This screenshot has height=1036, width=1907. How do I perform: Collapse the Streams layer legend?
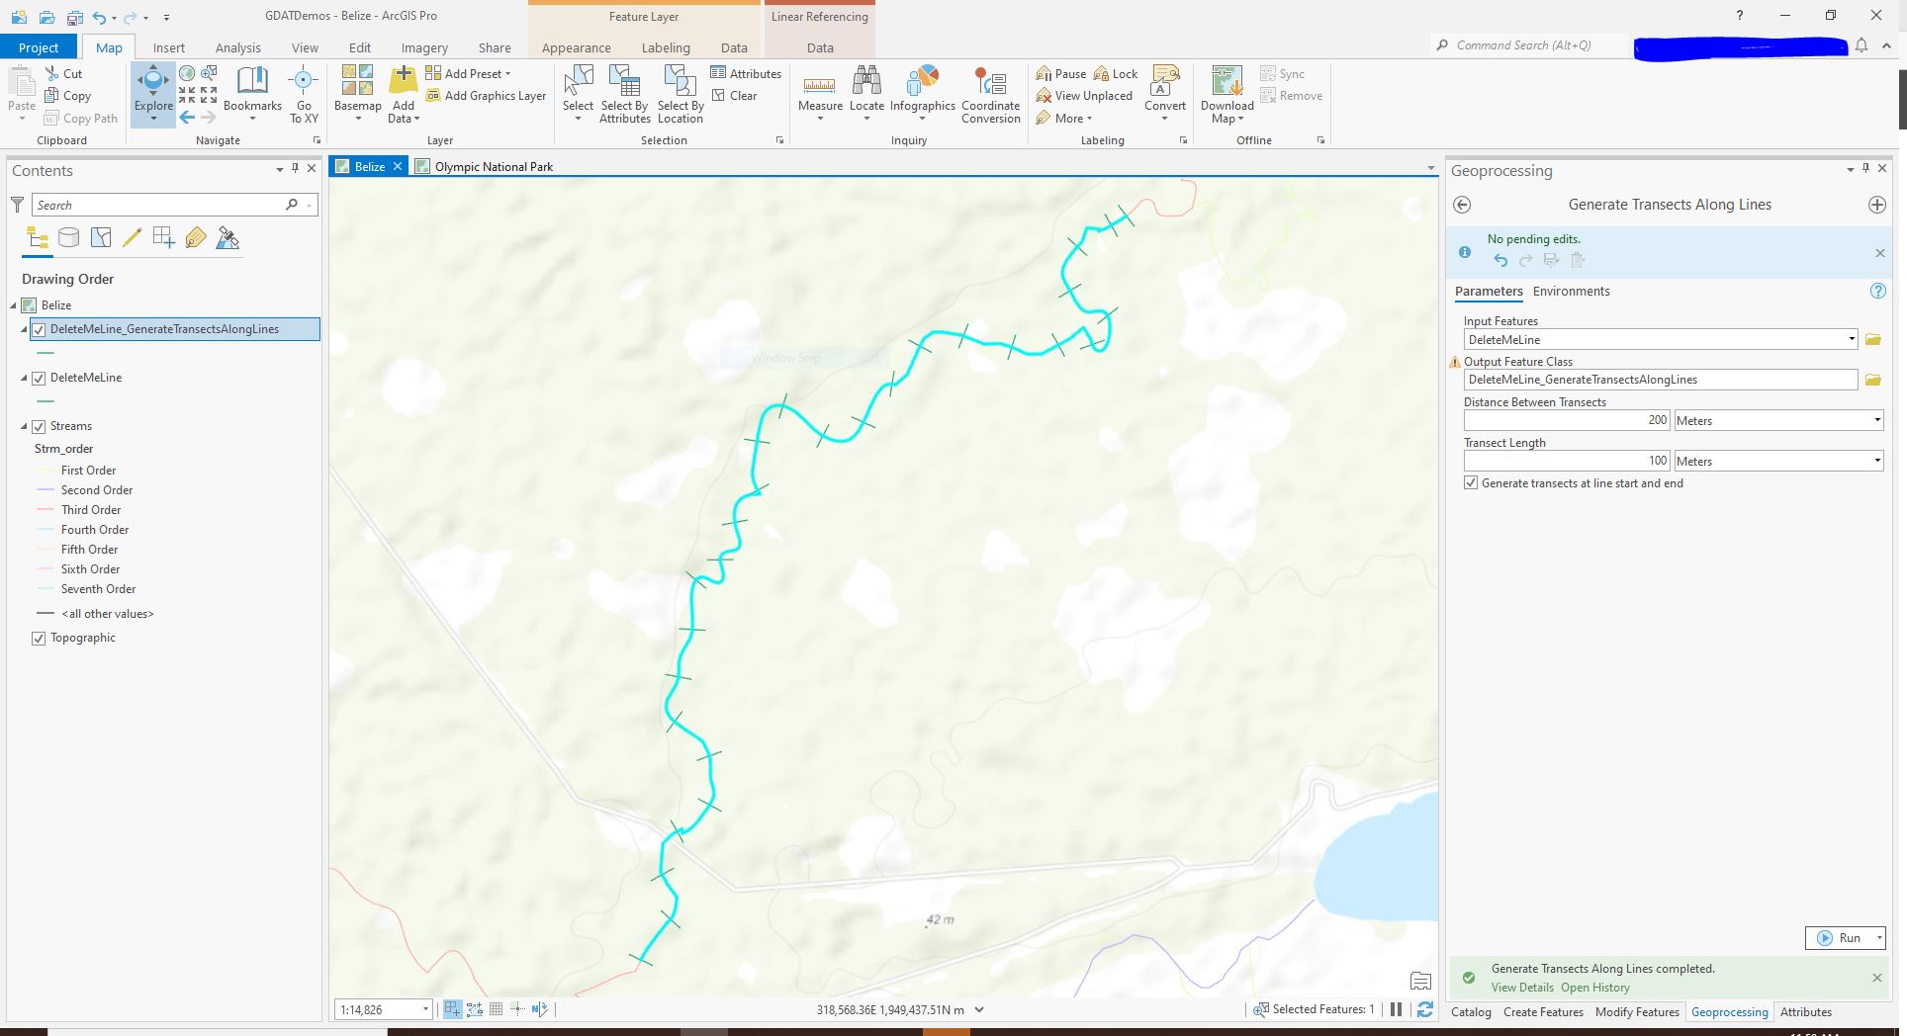(24, 426)
